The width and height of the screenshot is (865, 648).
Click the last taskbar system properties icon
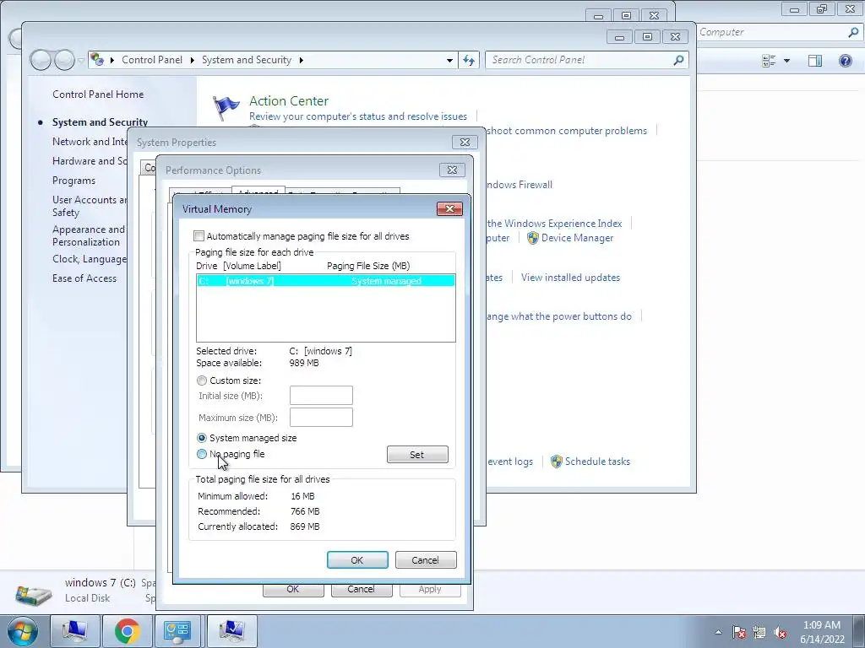pyautogui.click(x=231, y=631)
